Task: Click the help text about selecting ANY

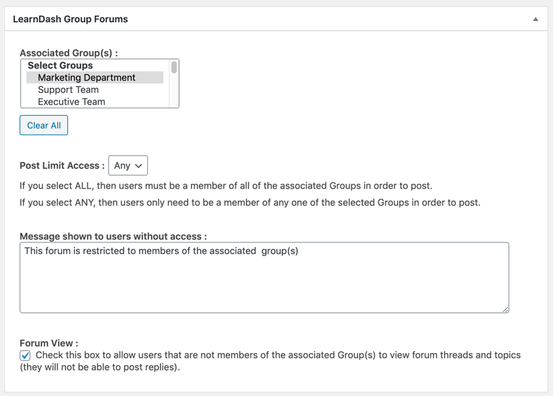Action: (250, 202)
